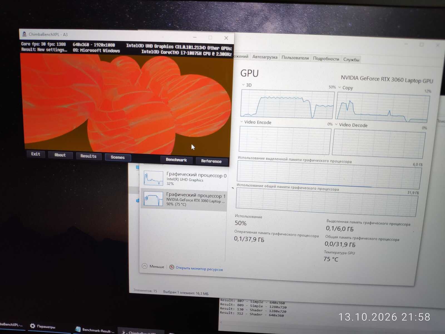
Task: Select Графический процессор 0 Intel UHD Graphics
Action: tap(184, 178)
